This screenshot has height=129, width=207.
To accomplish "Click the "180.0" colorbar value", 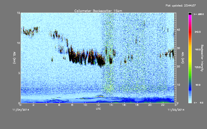I will pos(198,50).
